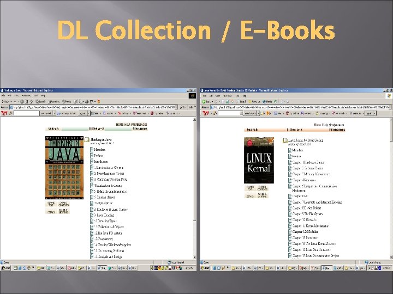Expand address bar dropdown in Linux Kernel window
This screenshot has width=393, height=294.
click(390, 107)
